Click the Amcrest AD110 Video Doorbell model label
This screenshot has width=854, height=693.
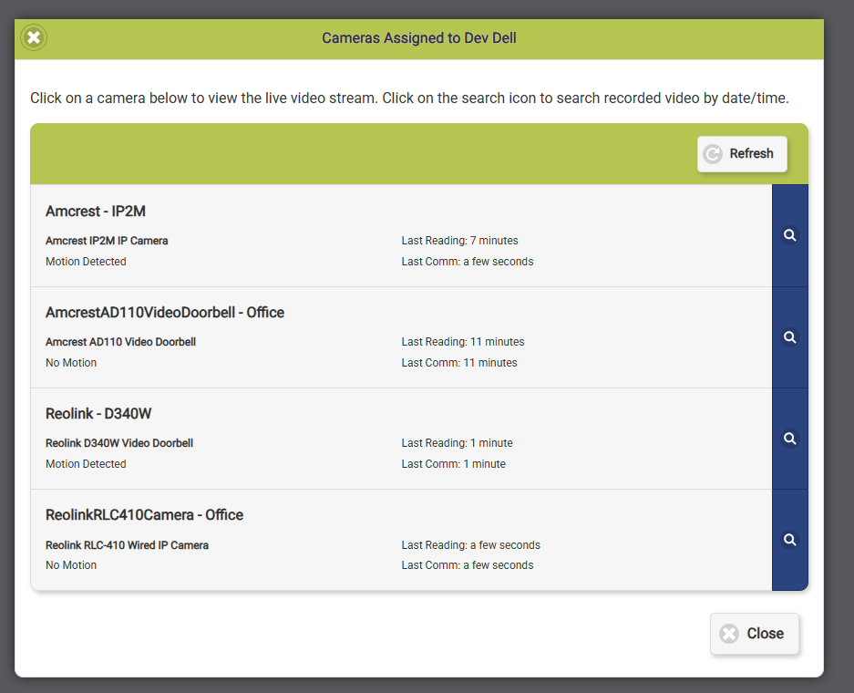pos(120,342)
